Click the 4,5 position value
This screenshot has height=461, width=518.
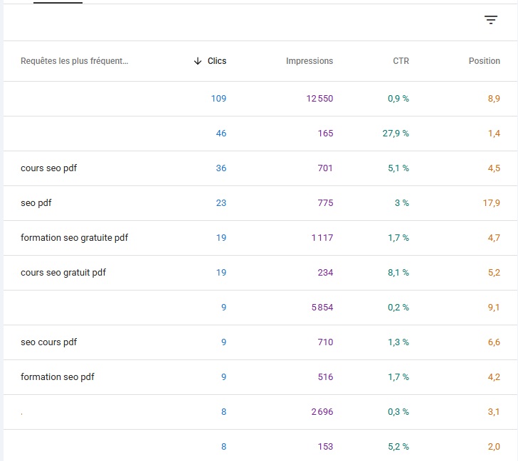(x=494, y=168)
